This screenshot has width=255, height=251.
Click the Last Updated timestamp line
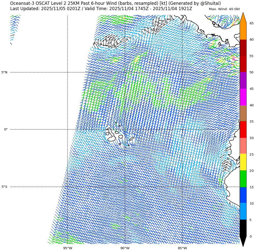coord(101,9)
